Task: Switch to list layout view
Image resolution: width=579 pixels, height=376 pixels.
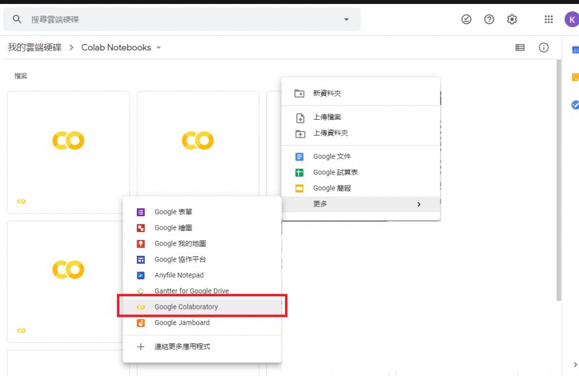Action: pos(520,47)
